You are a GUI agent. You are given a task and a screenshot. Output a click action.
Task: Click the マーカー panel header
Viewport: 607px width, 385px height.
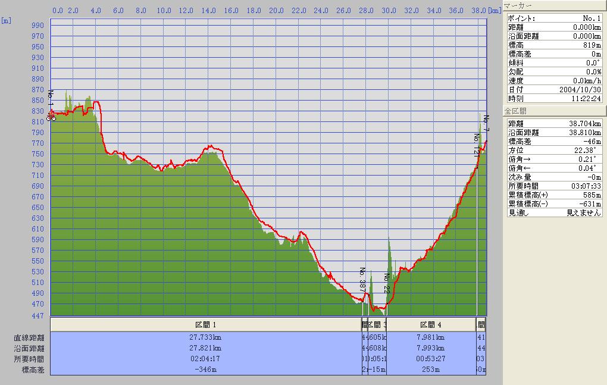pyautogui.click(x=553, y=6)
